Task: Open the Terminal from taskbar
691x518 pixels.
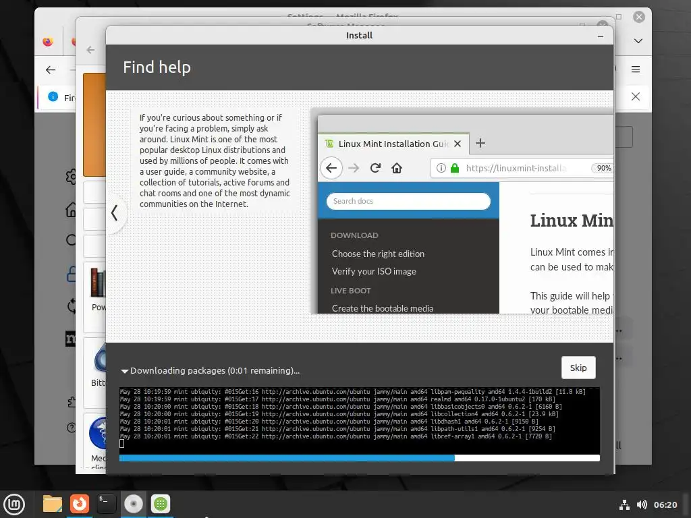Action: point(106,504)
